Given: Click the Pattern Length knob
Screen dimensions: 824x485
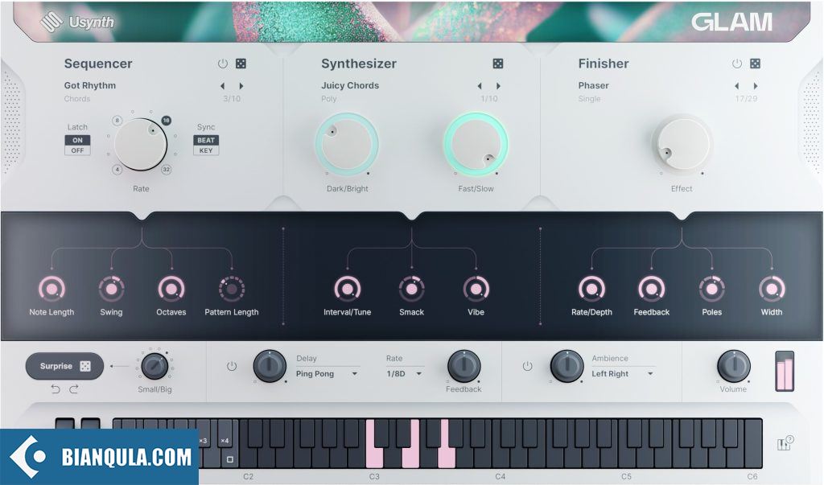Looking at the screenshot, I should coord(232,289).
